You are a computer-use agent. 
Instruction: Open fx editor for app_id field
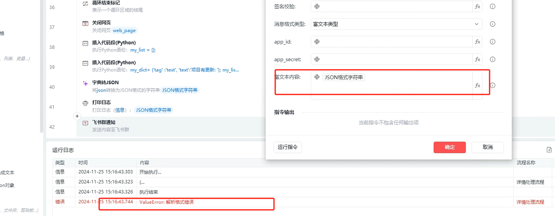click(x=478, y=42)
